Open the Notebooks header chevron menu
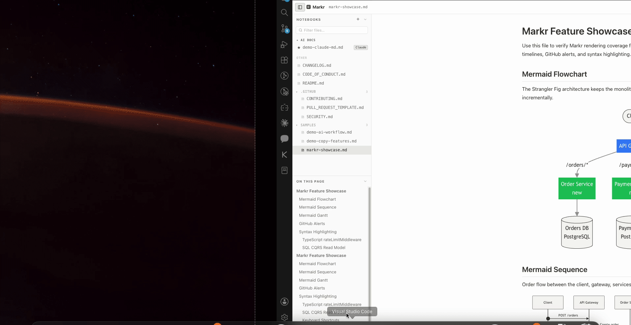 [365, 19]
